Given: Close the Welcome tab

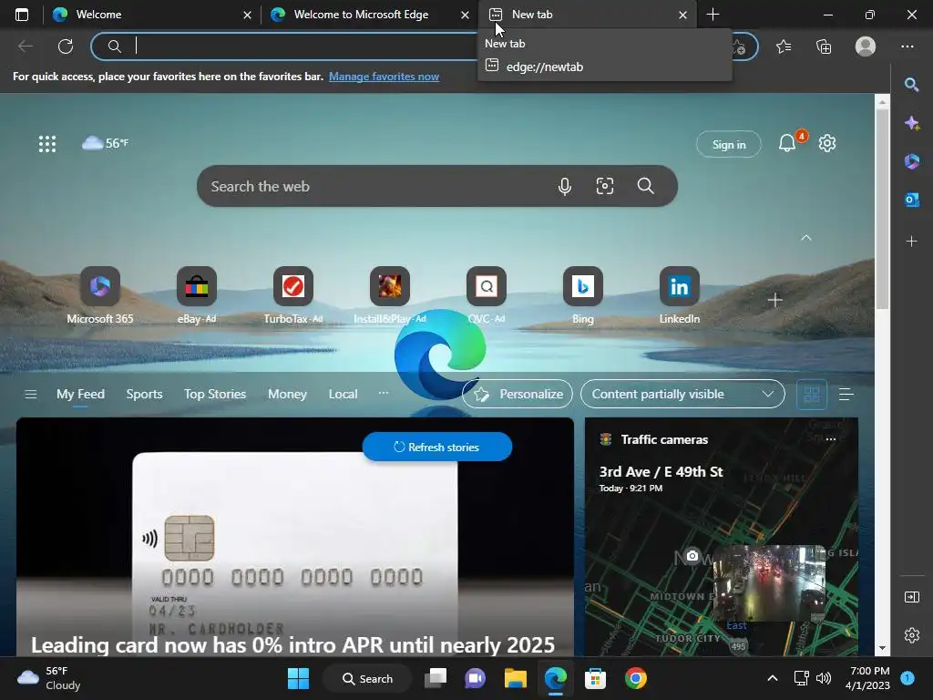Looking at the screenshot, I should (248, 15).
